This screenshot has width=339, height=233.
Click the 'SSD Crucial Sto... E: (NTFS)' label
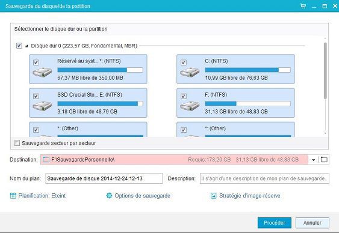(x=90, y=95)
